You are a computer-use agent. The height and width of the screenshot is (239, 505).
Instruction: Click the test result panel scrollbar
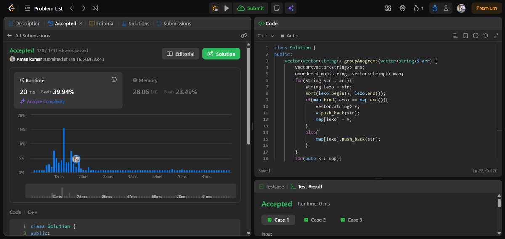click(x=499, y=204)
